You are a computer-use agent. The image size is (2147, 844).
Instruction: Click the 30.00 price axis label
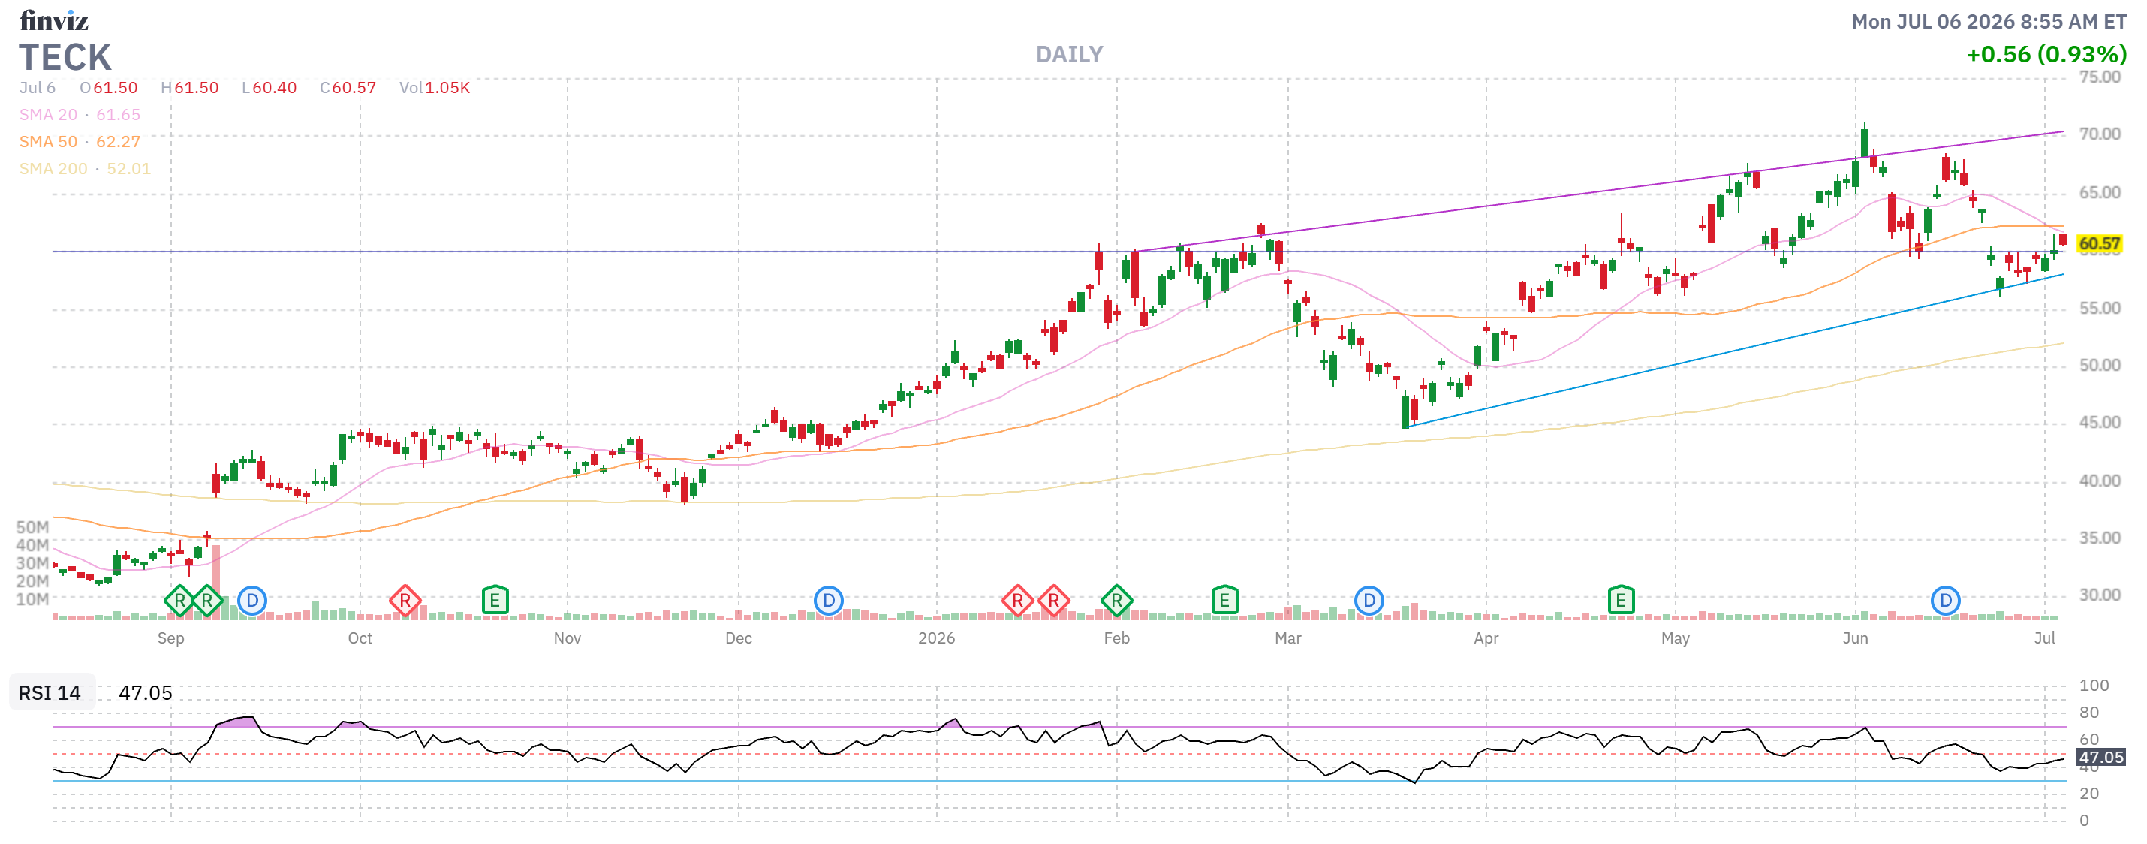click(x=2100, y=595)
